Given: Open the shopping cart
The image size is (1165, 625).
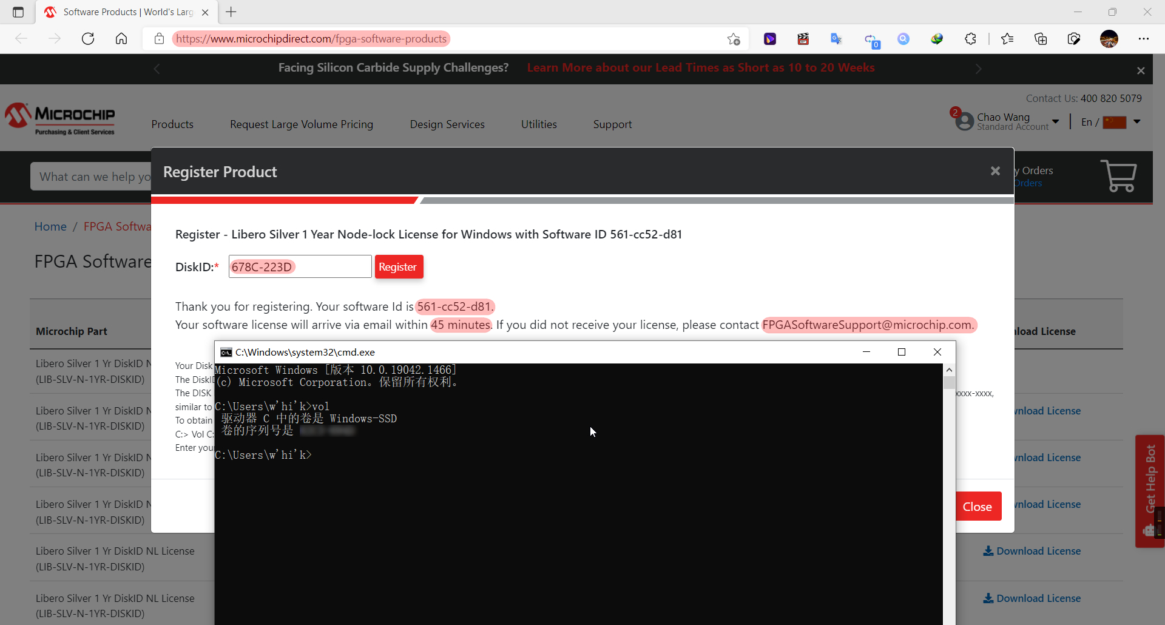Looking at the screenshot, I should [1118, 176].
